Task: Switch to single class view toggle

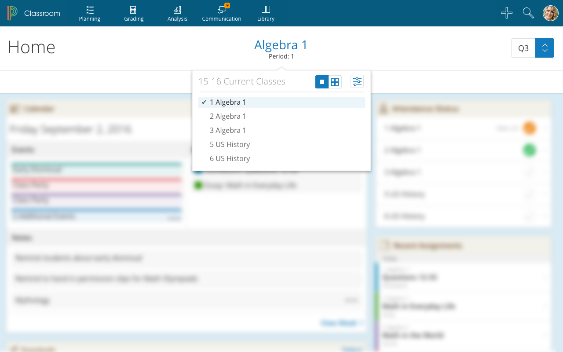Action: 322,82
